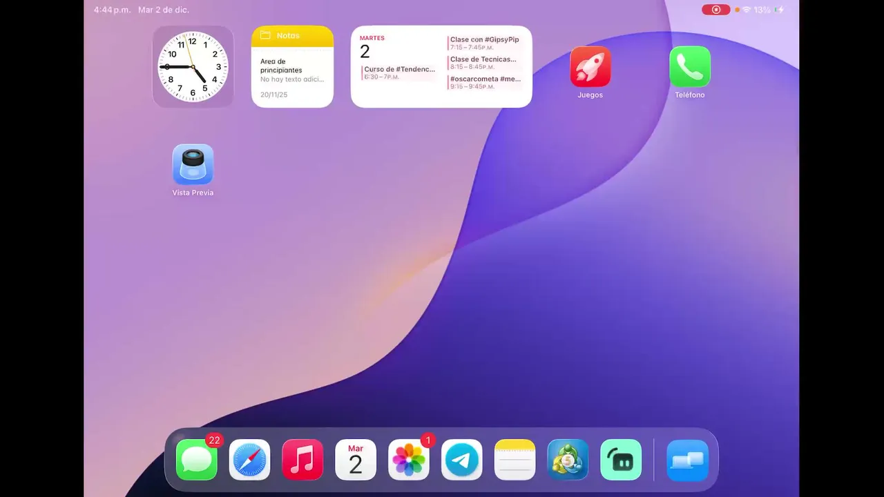Launch Safari from the dock
The width and height of the screenshot is (884, 497).
click(x=249, y=460)
